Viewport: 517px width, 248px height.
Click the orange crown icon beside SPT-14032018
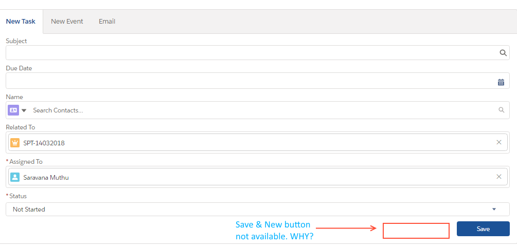pos(15,143)
